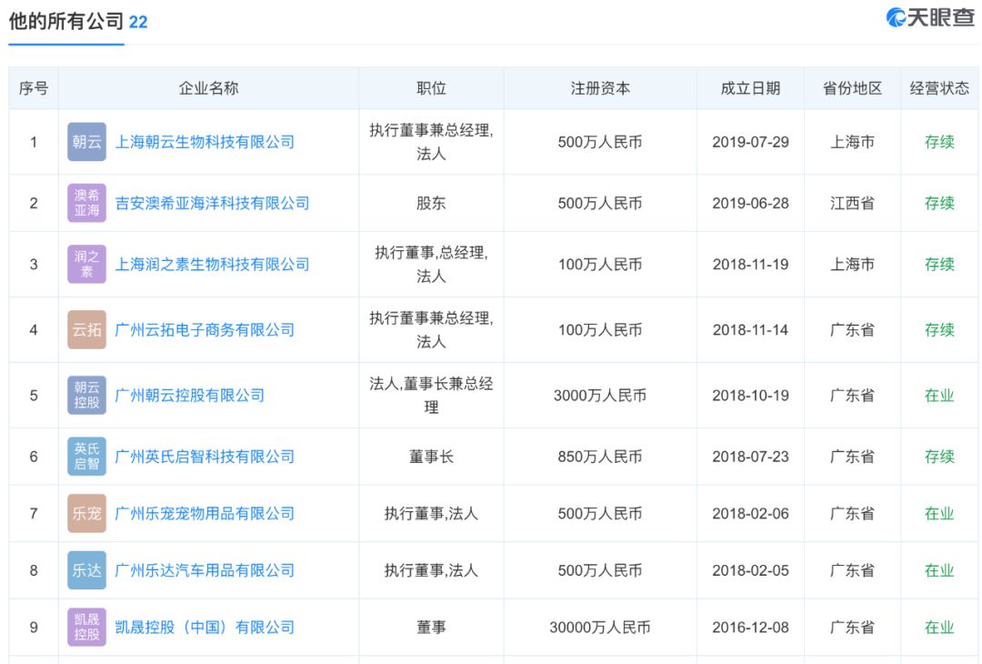982x664 pixels.
Task: Click the 澳希亚海 company logo icon
Action: [87, 203]
